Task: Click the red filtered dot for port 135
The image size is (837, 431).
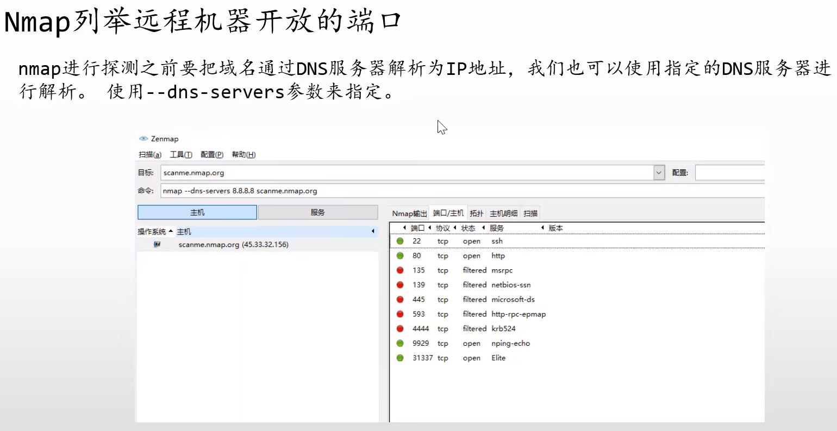Action: point(401,270)
